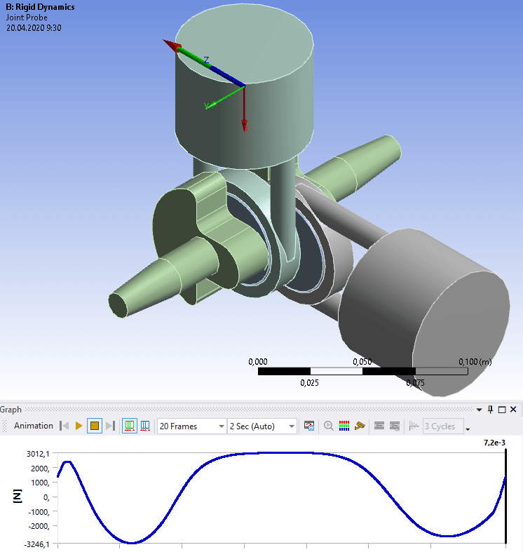523x552 pixels.
Task: Click the color legend bars icon
Action: [x=344, y=426]
